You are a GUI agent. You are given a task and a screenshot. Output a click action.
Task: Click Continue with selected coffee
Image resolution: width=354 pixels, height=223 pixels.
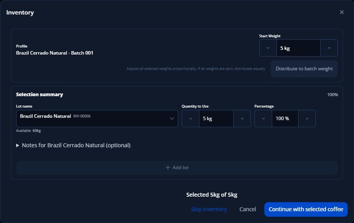tap(306, 209)
